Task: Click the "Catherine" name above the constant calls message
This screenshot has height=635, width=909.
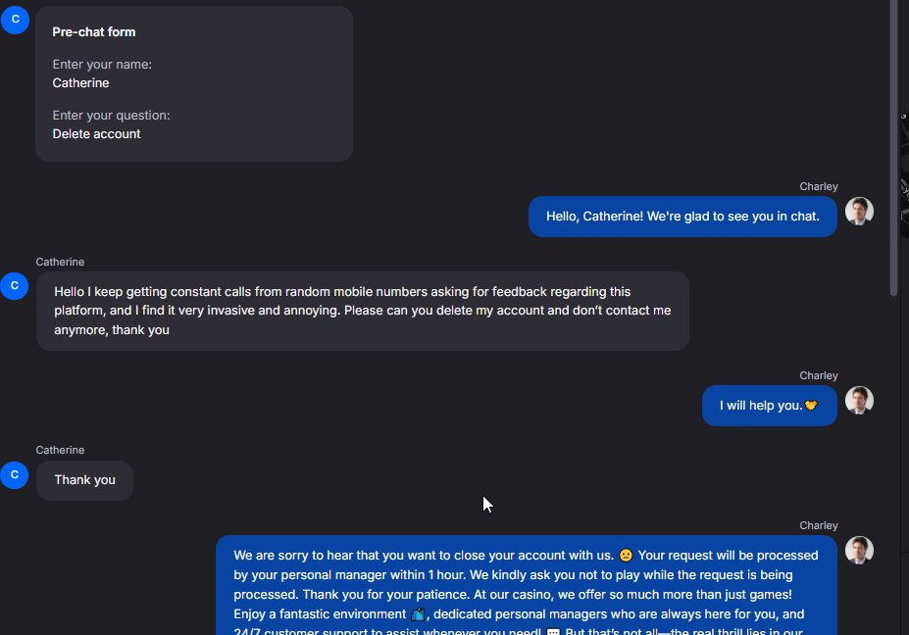Action: click(x=60, y=262)
